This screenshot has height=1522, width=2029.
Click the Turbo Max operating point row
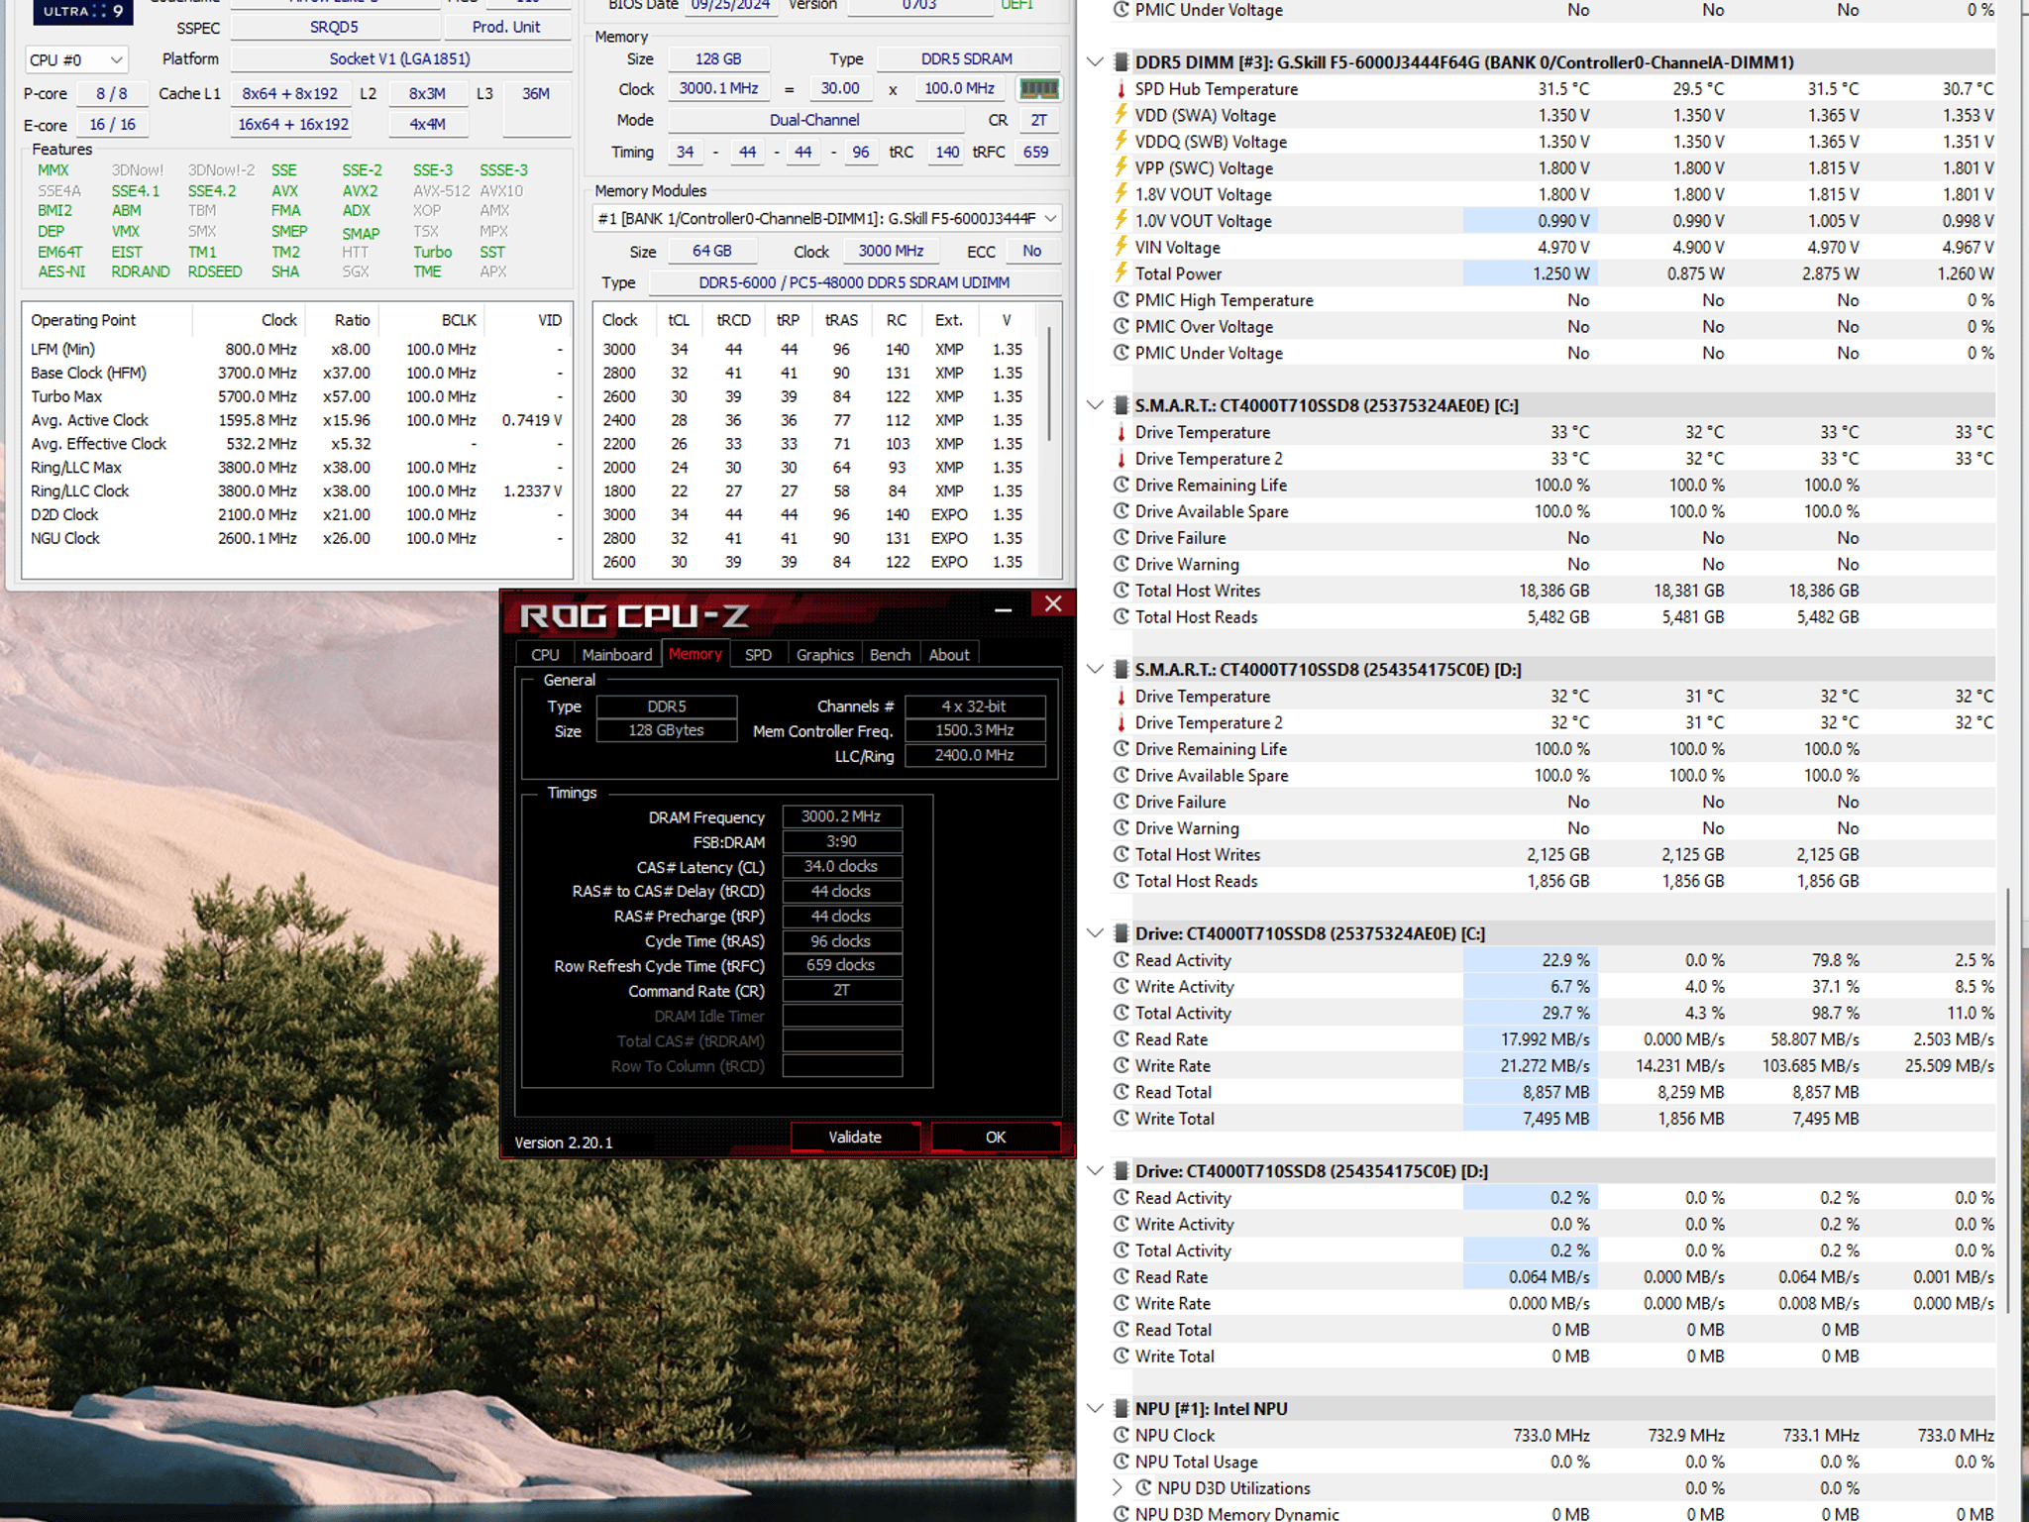pyautogui.click(x=295, y=396)
